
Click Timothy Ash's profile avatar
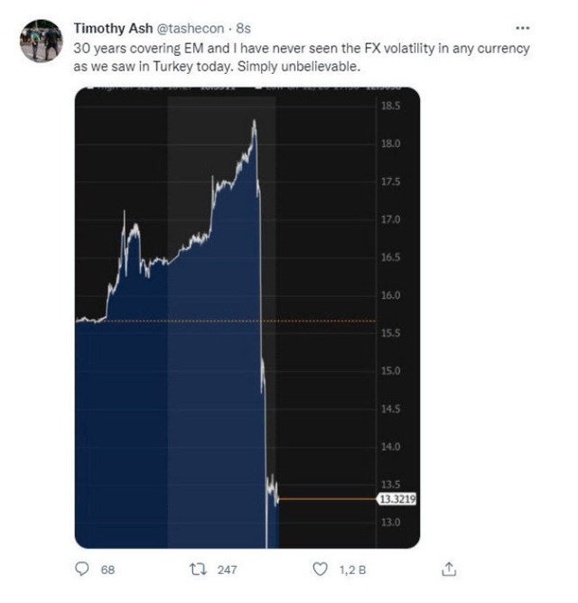click(x=41, y=41)
